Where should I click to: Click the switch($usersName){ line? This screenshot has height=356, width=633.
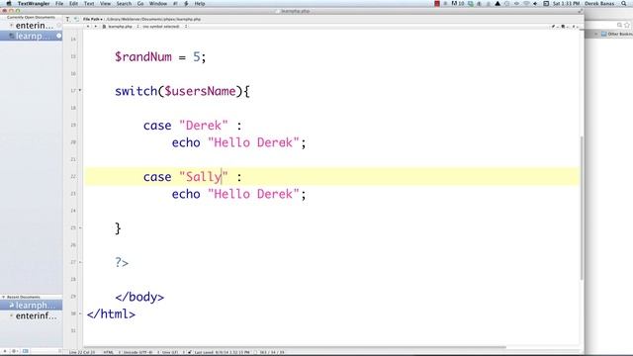(x=182, y=91)
